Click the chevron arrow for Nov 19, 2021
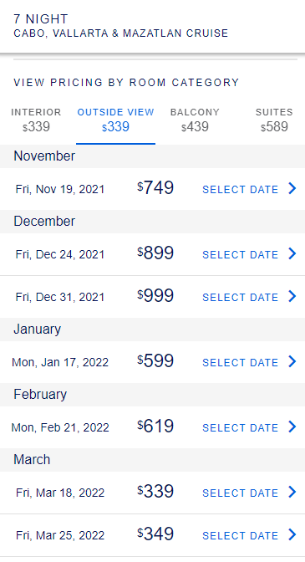The height and width of the screenshot is (562, 305). (x=292, y=188)
